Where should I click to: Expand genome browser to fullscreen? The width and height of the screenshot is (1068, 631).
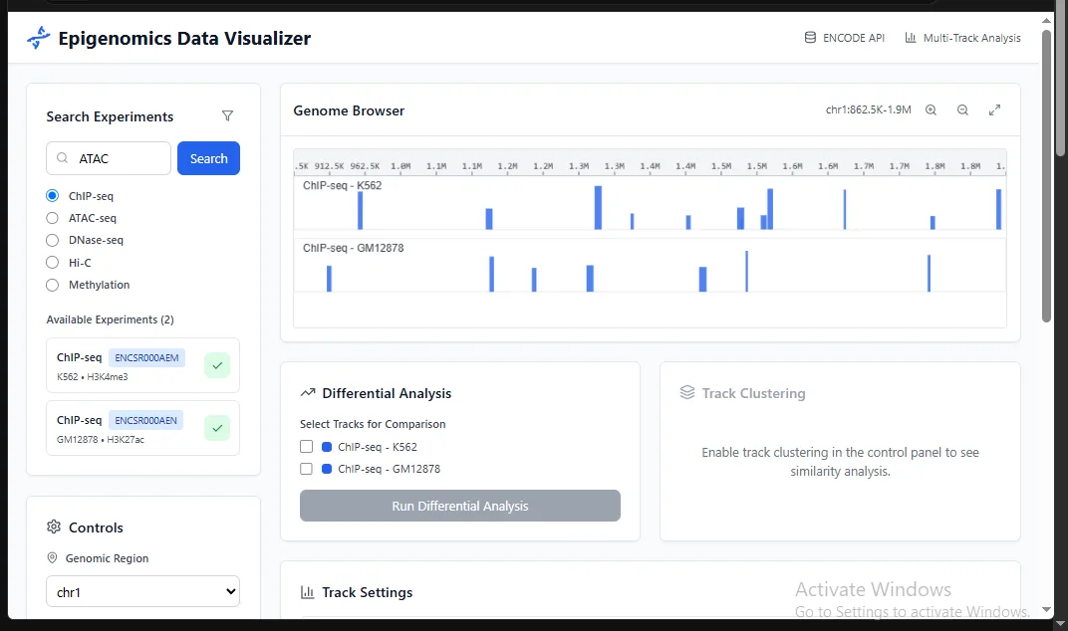tap(994, 110)
